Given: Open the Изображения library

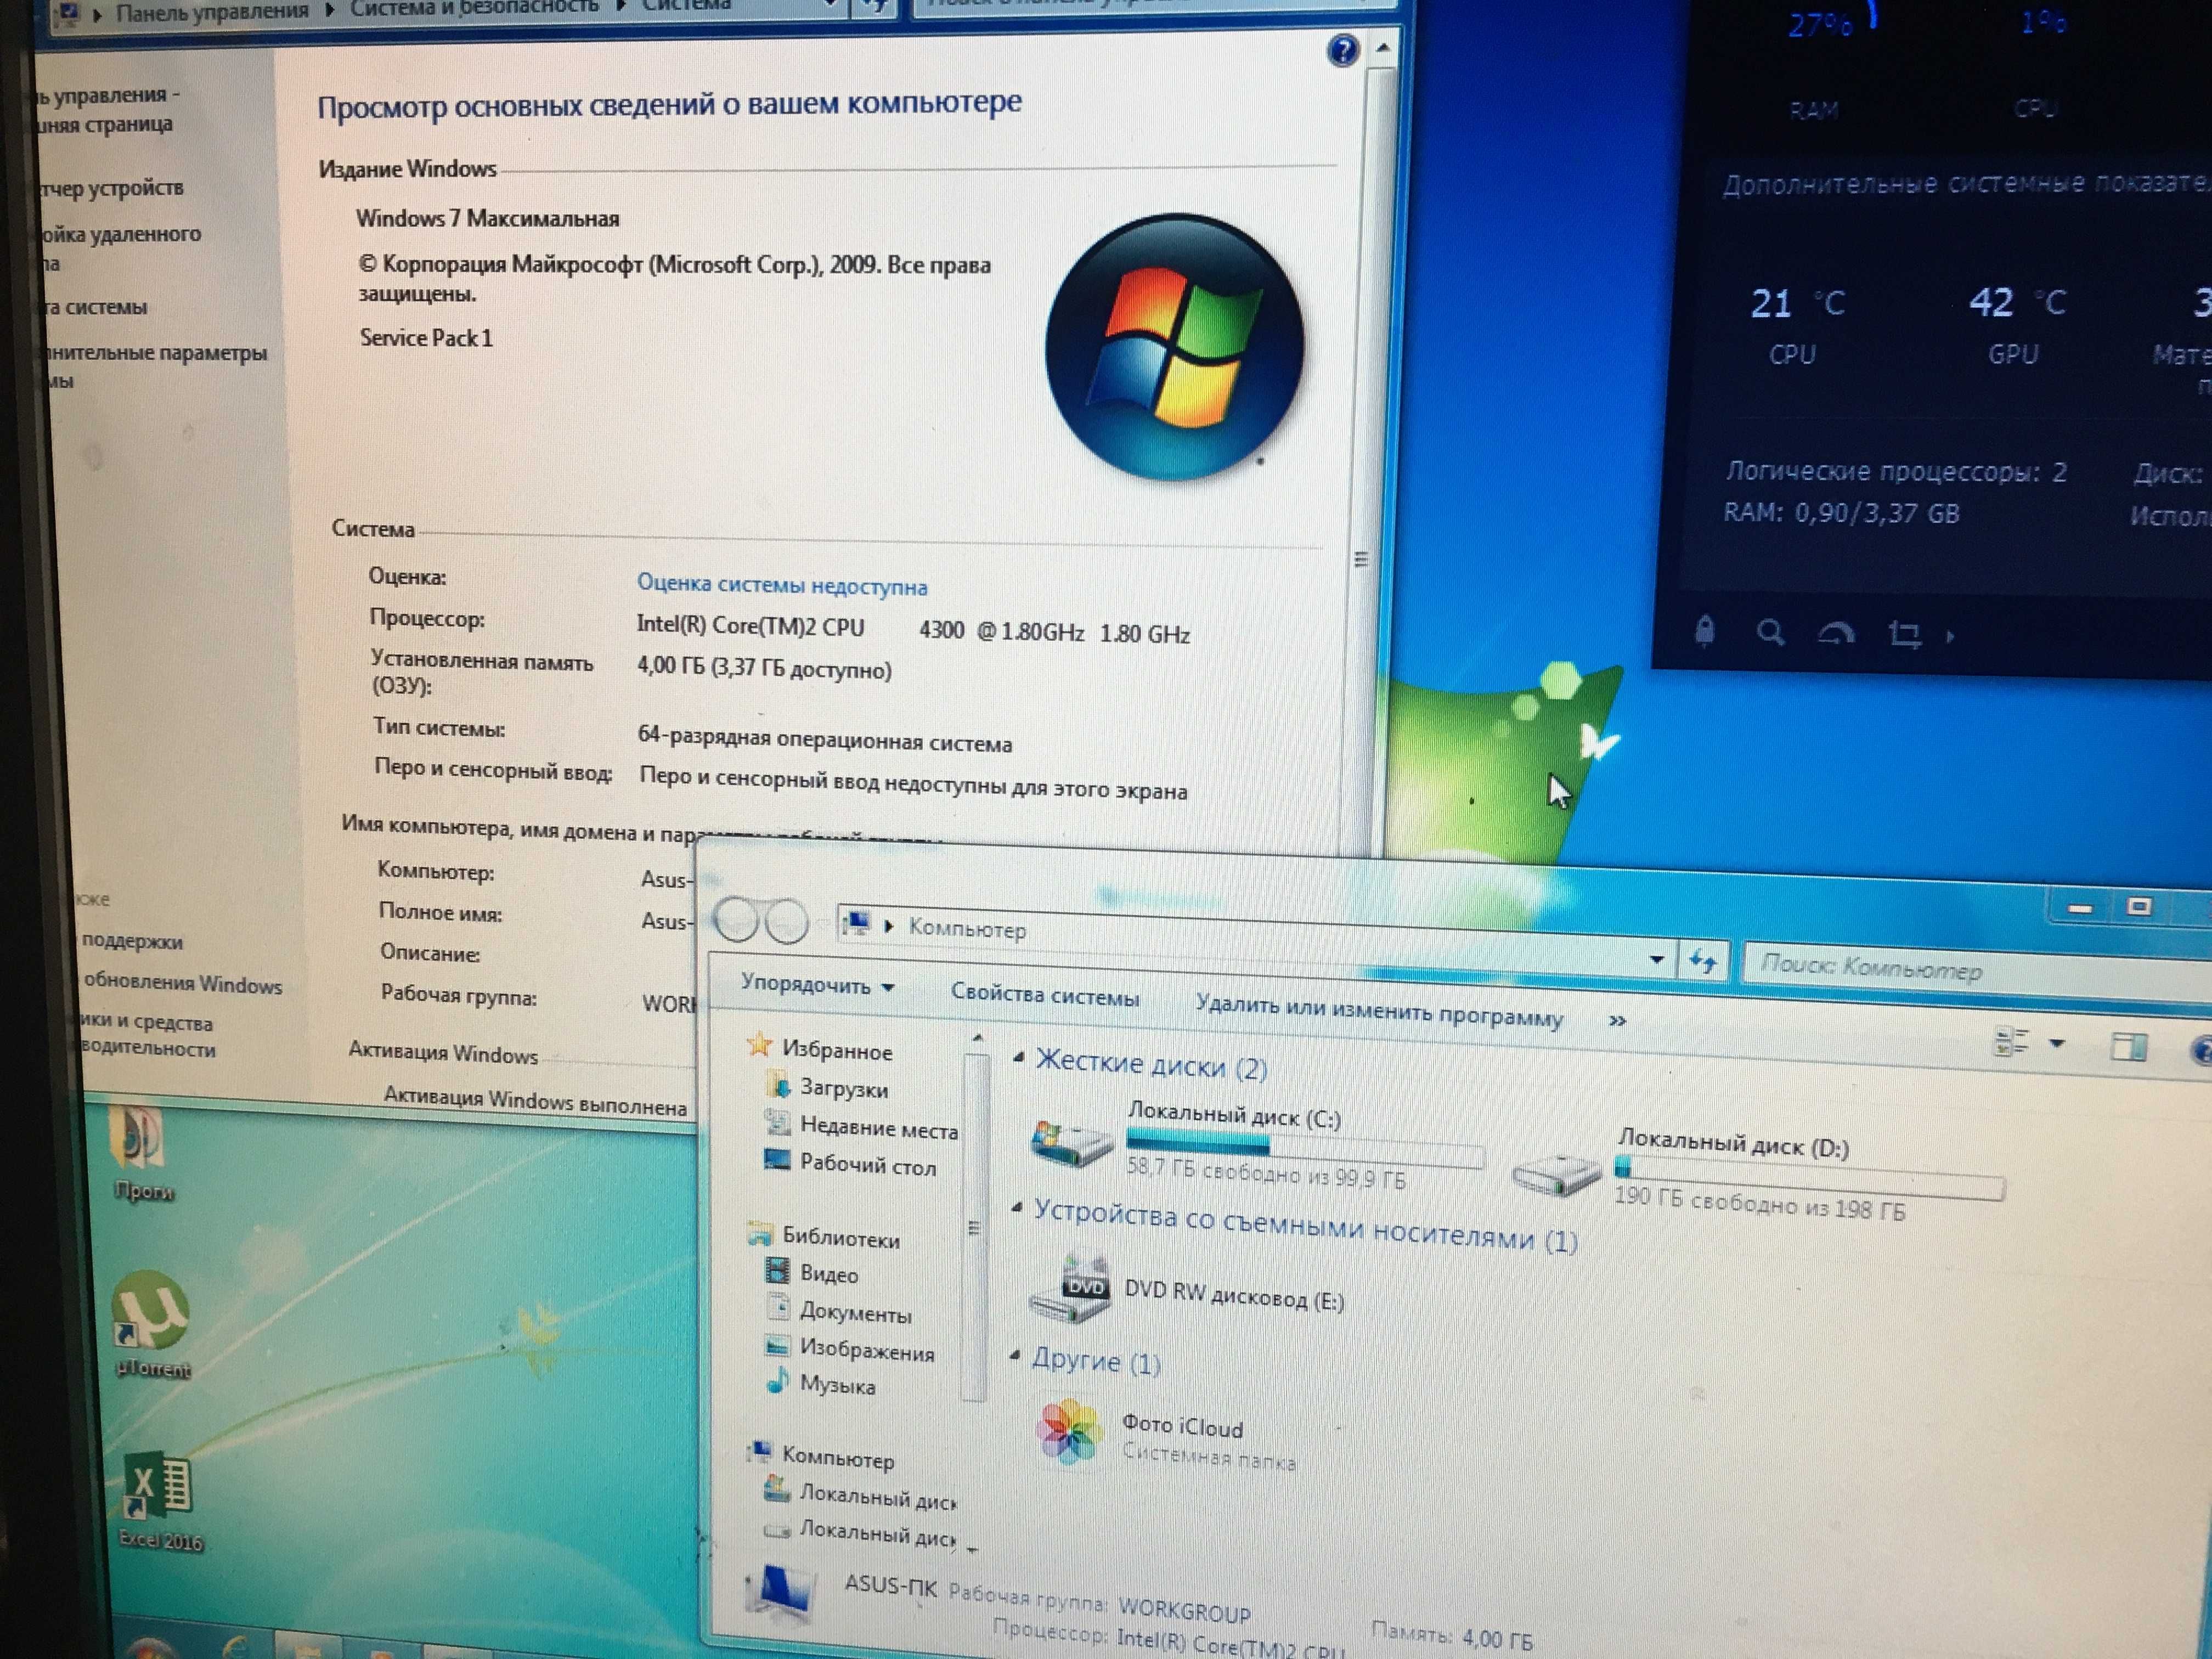Looking at the screenshot, I should (x=866, y=1351).
